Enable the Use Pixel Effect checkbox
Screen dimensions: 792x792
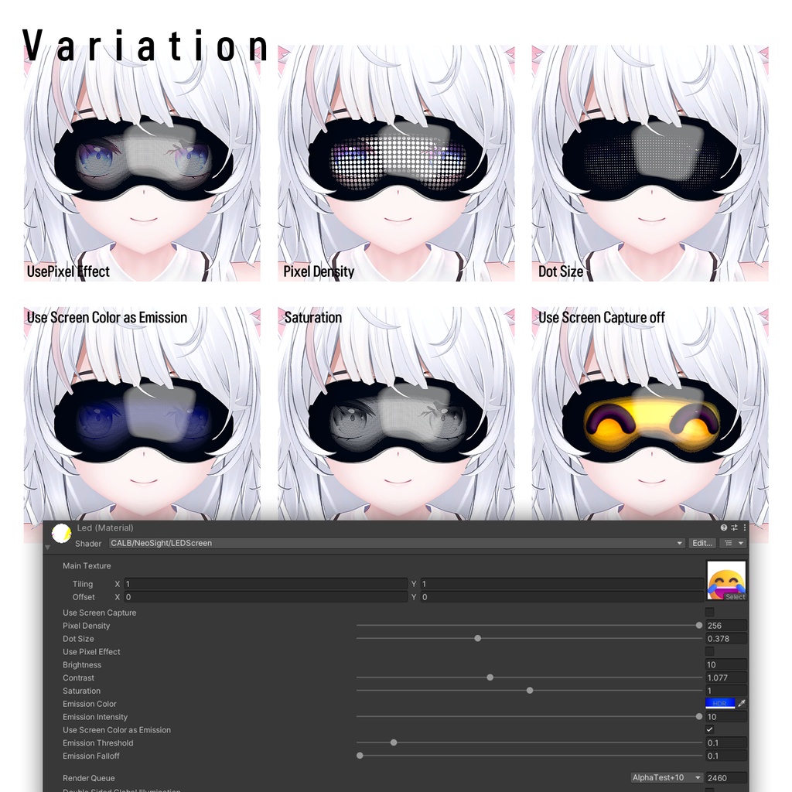tap(710, 651)
